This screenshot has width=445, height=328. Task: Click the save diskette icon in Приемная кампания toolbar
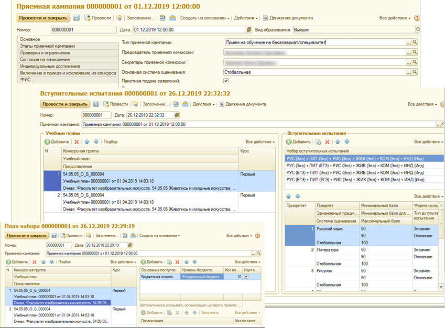click(77, 18)
